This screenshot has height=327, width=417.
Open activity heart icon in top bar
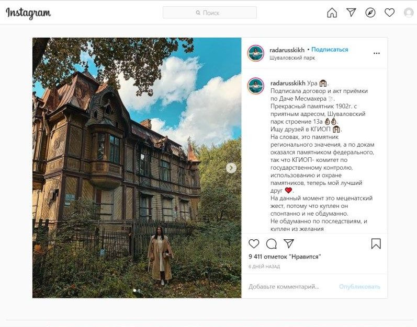pyautogui.click(x=389, y=13)
